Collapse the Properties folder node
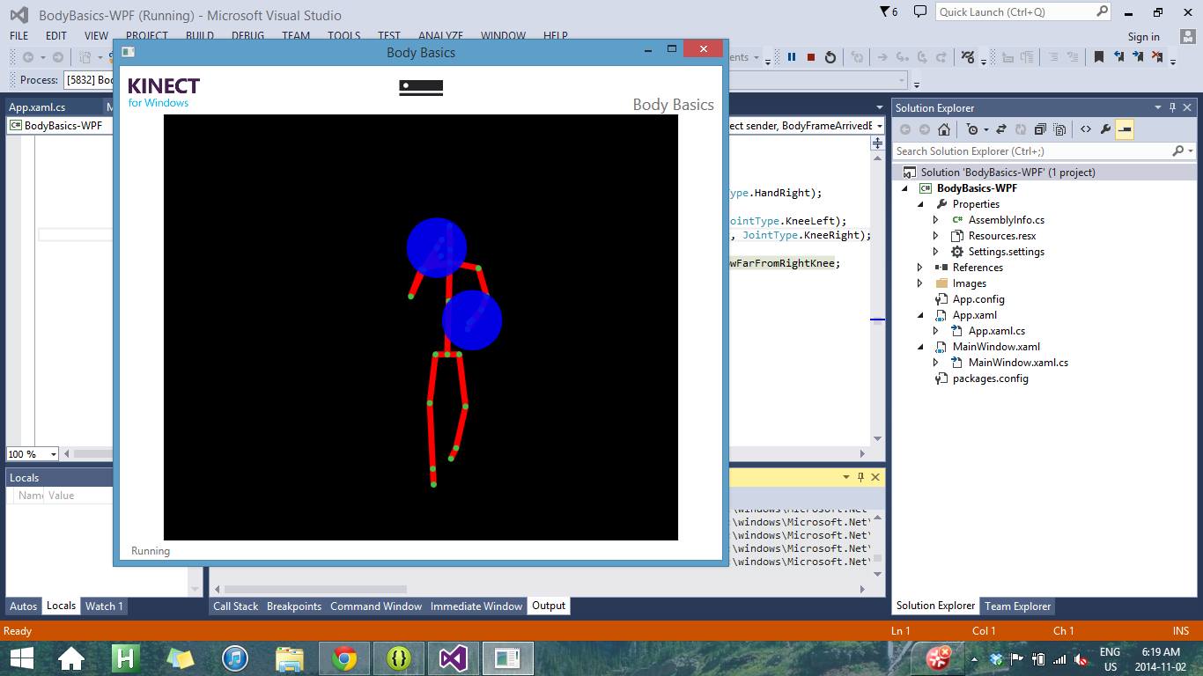This screenshot has width=1203, height=676. 921,204
